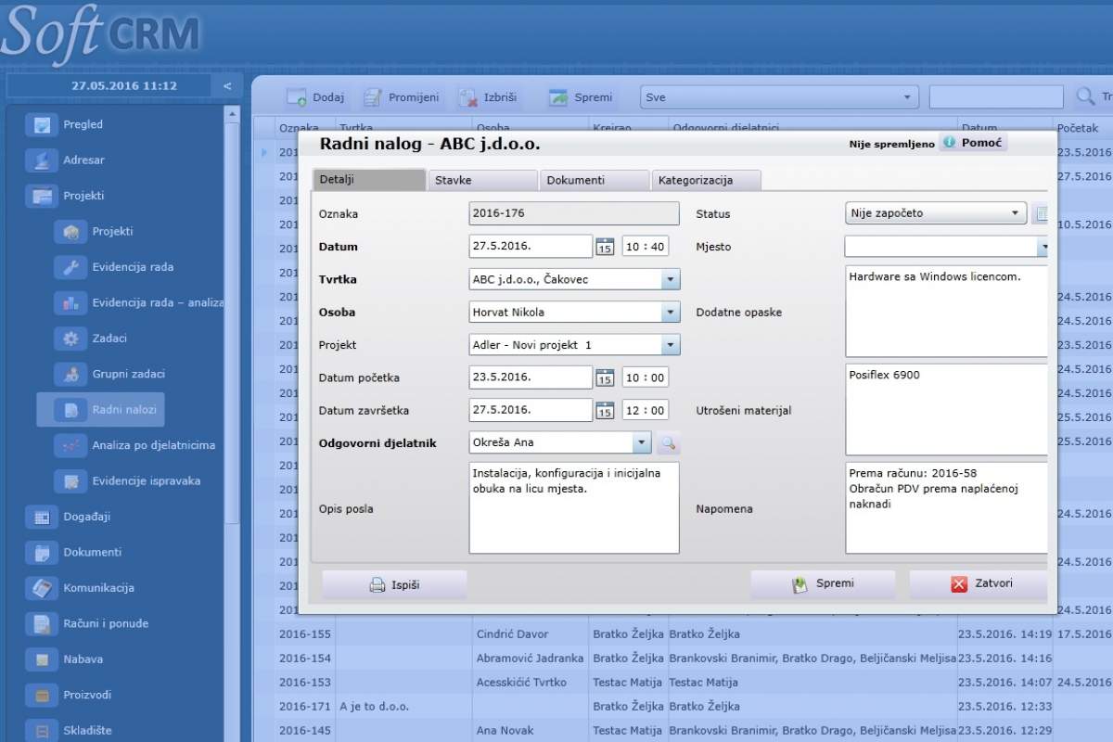Open the Nabava sidebar icon

tap(42, 659)
